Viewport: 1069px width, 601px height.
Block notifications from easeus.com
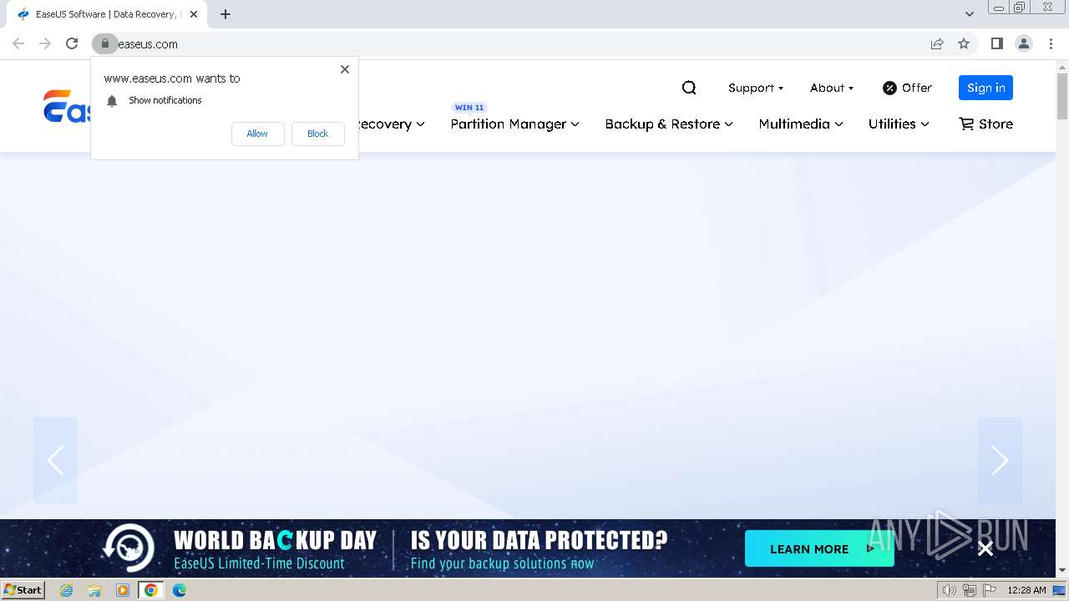point(317,134)
